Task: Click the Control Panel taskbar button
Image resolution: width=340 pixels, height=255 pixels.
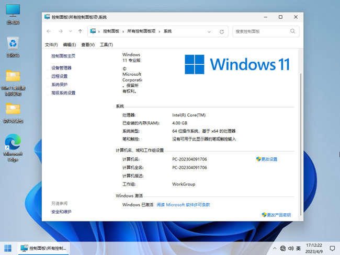Action: click(x=43, y=248)
